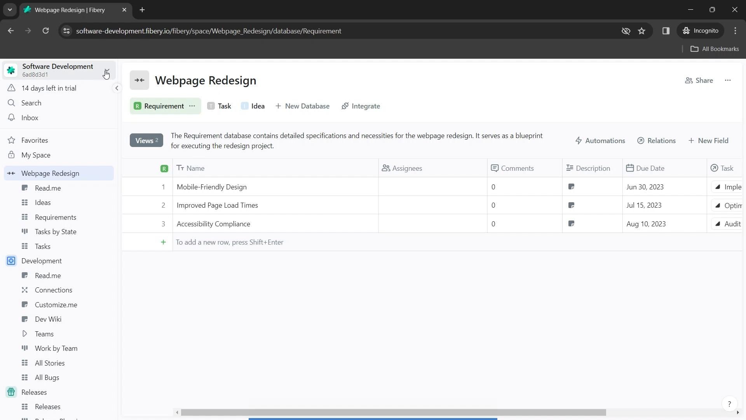Collapse the left sidebar with chevron
746x420 pixels.
click(x=117, y=88)
